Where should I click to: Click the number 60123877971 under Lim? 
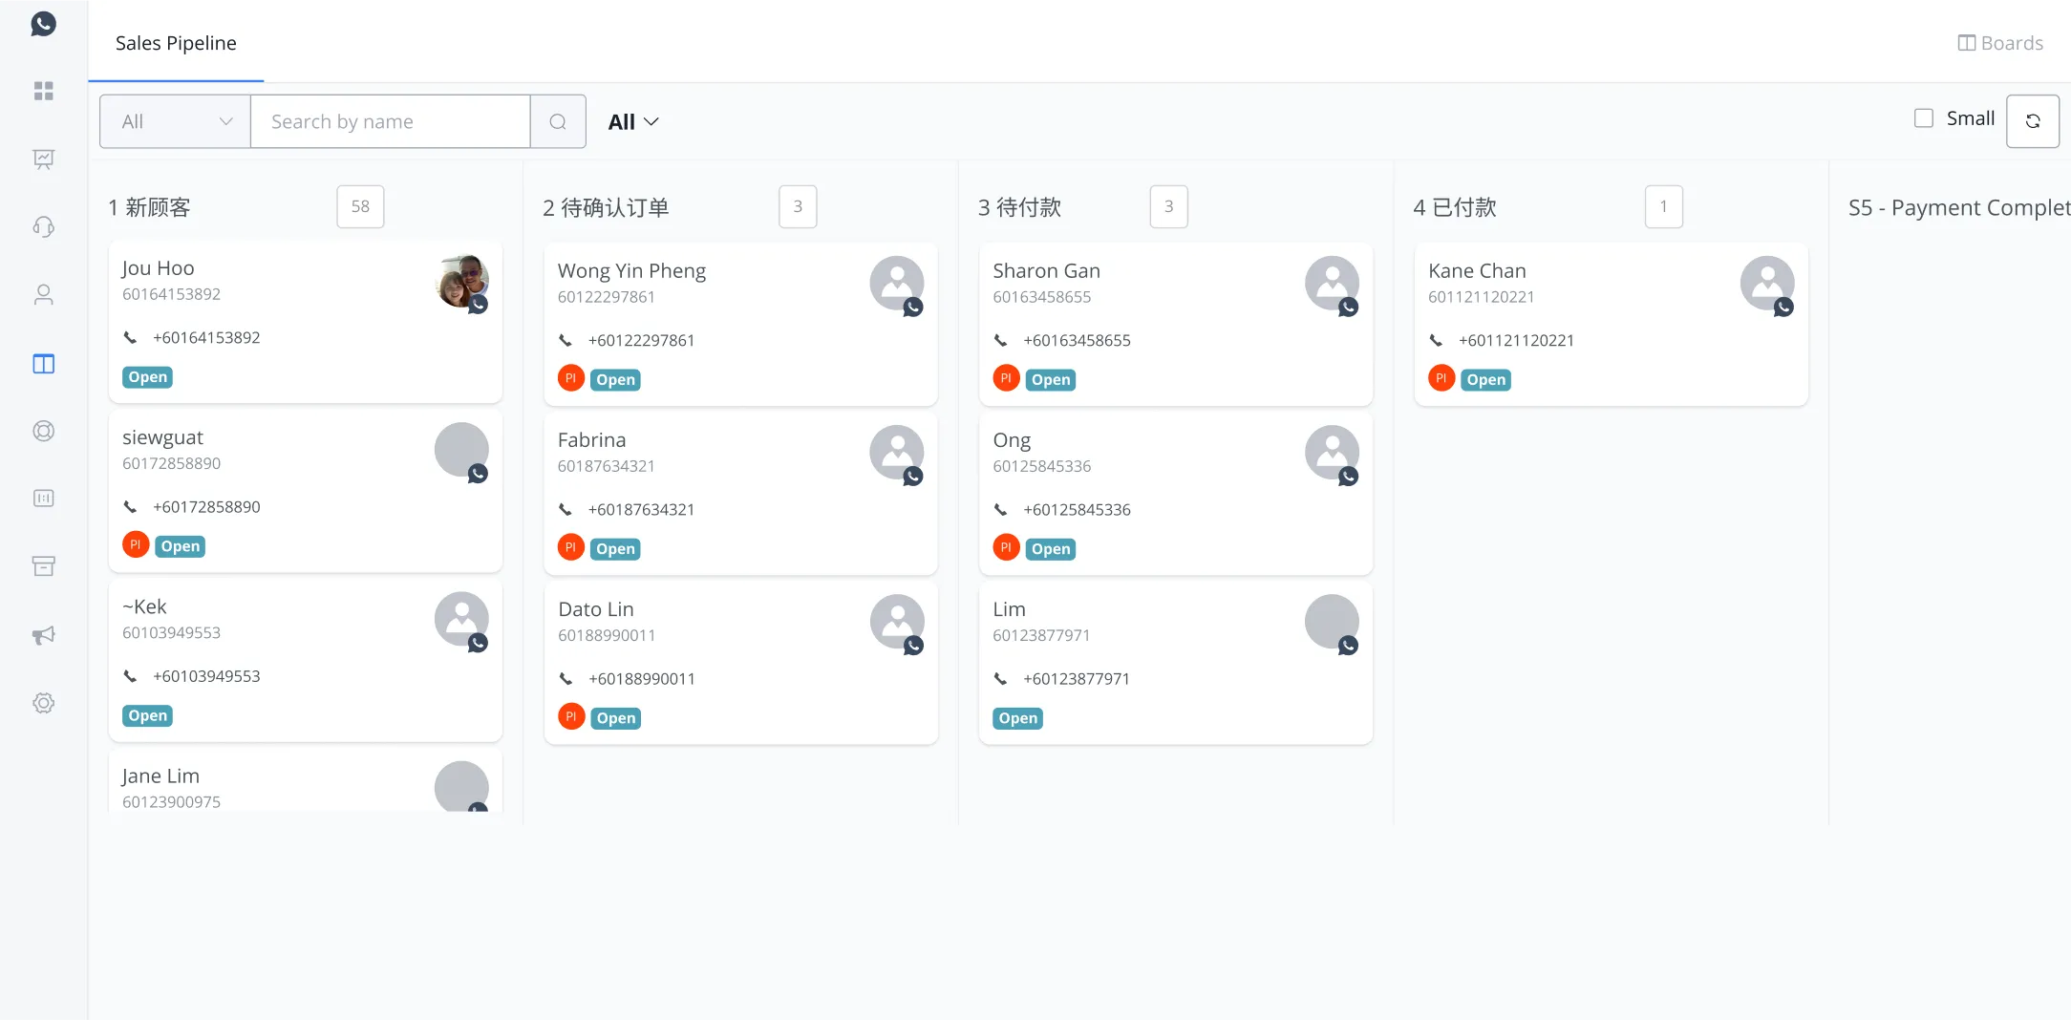[1041, 635]
